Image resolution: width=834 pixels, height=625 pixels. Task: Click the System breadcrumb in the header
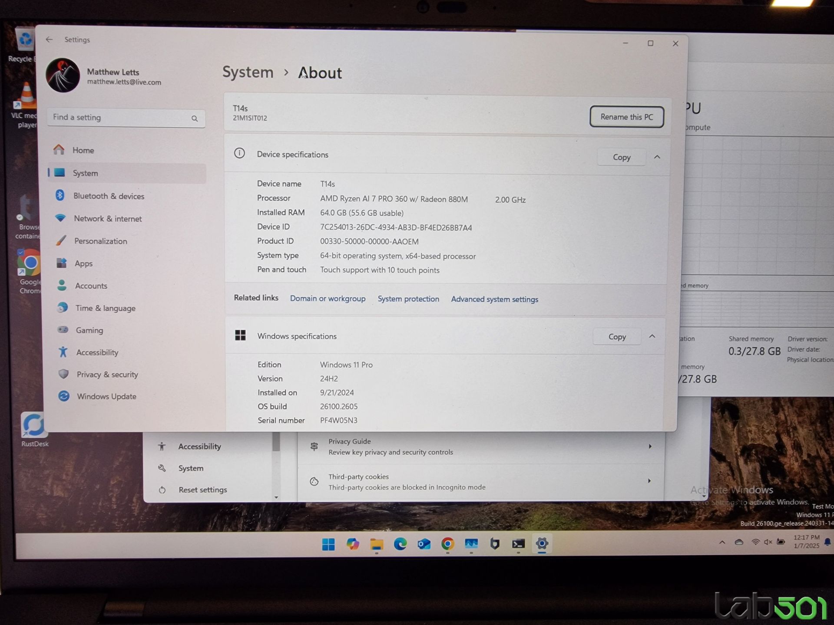248,72
